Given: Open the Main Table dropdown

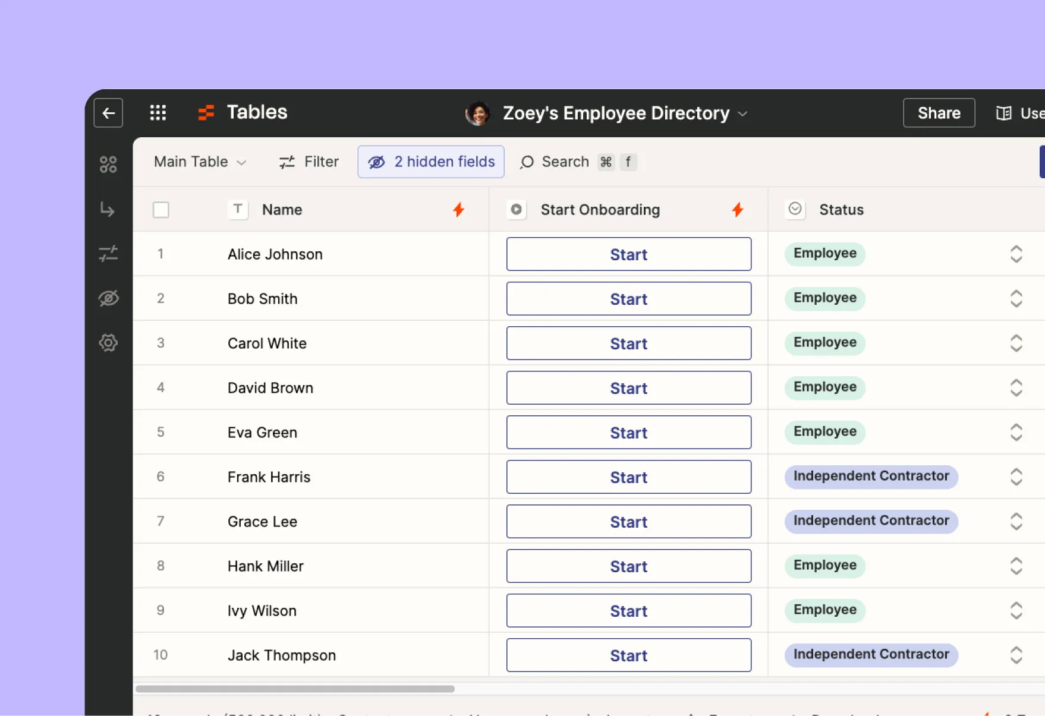Looking at the screenshot, I should (x=199, y=162).
